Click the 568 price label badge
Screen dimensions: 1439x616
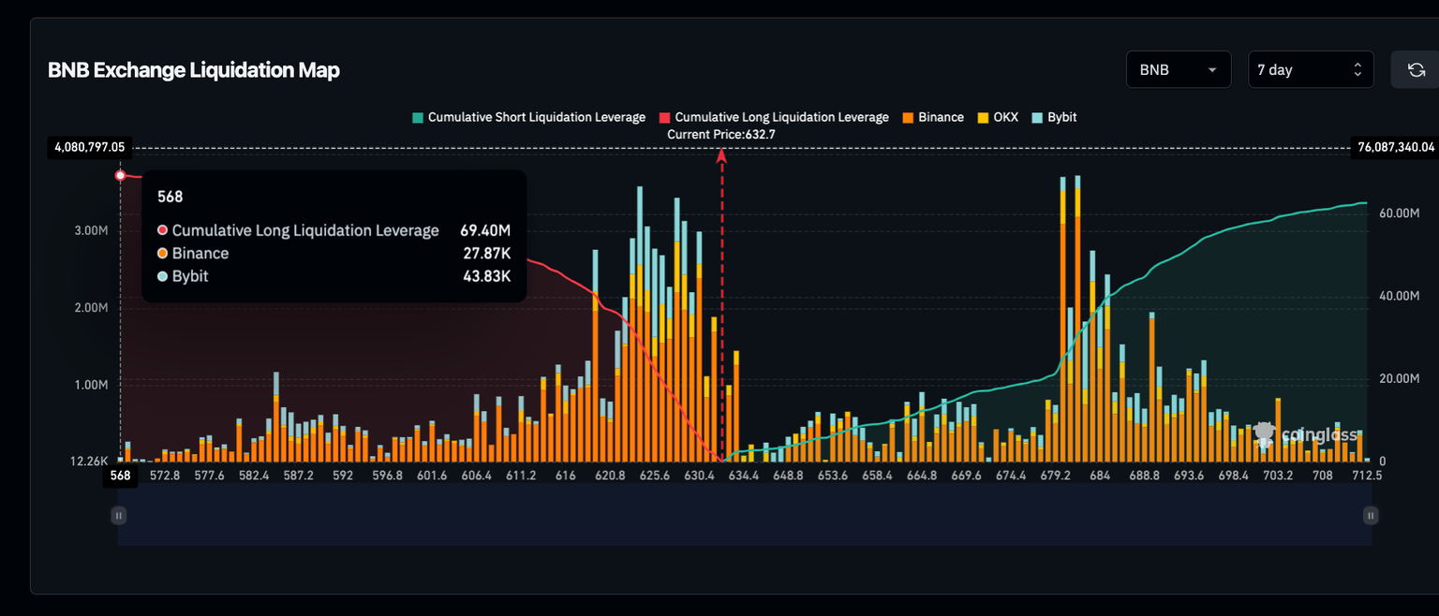pyautogui.click(x=120, y=476)
